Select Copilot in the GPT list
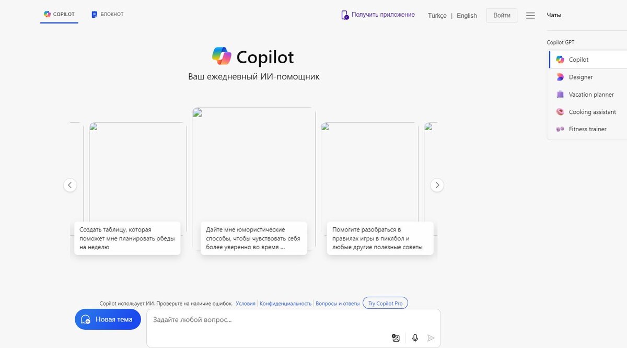This screenshot has height=348, width=627. (x=588, y=60)
